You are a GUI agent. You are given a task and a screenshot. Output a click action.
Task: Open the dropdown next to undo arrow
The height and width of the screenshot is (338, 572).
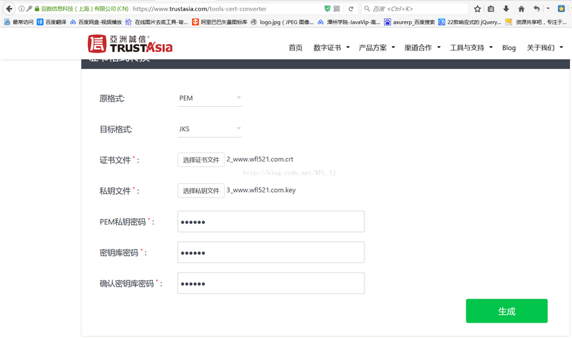(x=548, y=8)
